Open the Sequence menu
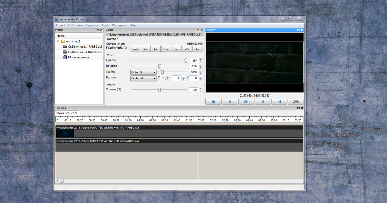 coord(92,25)
